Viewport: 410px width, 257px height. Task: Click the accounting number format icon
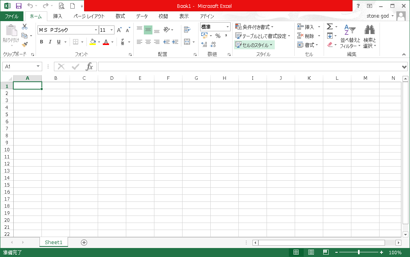tap(204, 35)
